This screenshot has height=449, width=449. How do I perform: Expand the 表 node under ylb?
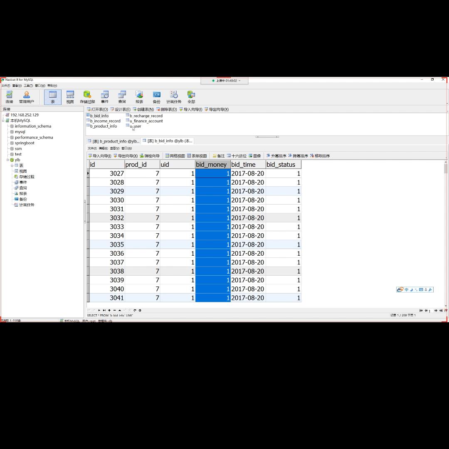12,165
